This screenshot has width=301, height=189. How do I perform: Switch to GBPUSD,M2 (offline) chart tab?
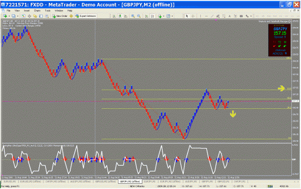click(105, 181)
